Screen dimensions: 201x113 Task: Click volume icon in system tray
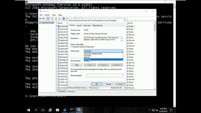pyautogui.click(x=157, y=110)
